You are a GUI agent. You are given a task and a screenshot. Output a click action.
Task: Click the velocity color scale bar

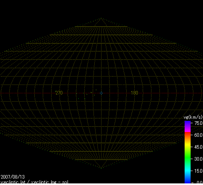187,152
